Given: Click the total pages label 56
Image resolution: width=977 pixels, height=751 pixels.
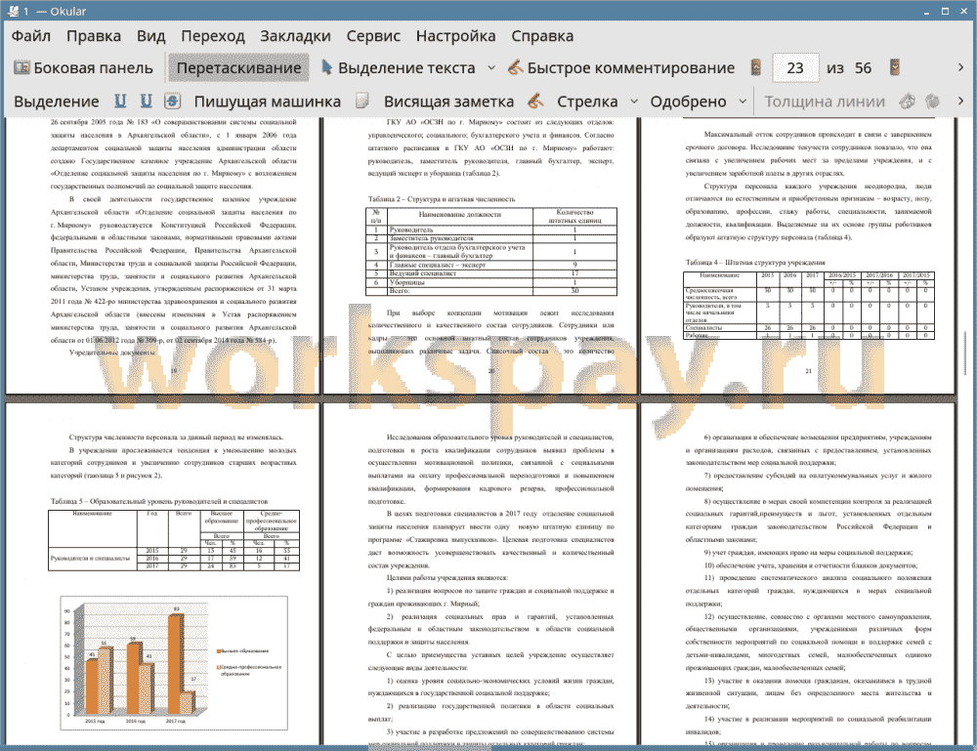Looking at the screenshot, I should tap(863, 68).
